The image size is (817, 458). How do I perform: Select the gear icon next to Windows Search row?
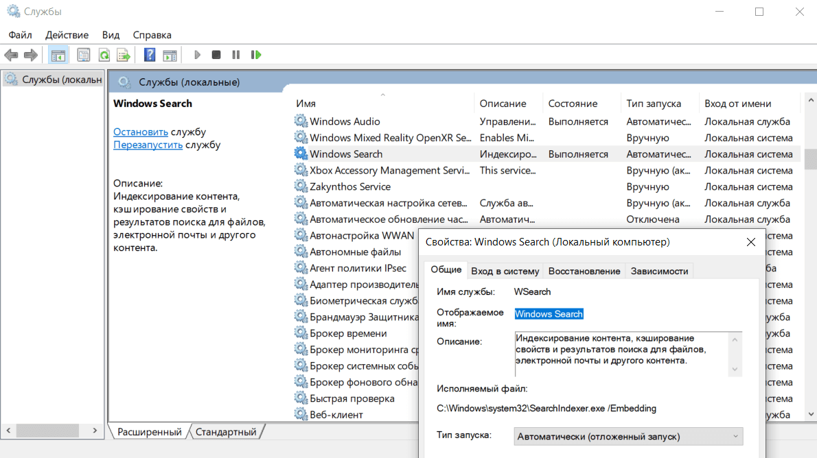point(301,154)
